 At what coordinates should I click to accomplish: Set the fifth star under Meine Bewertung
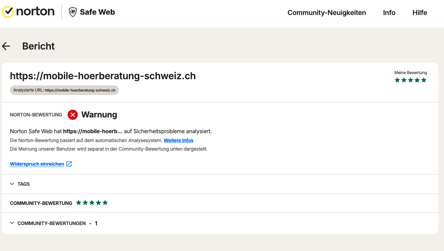point(424,80)
